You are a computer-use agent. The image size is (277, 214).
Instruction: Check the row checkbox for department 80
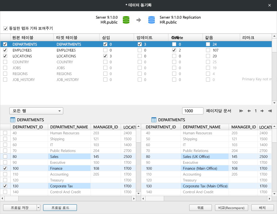tap(5, 157)
